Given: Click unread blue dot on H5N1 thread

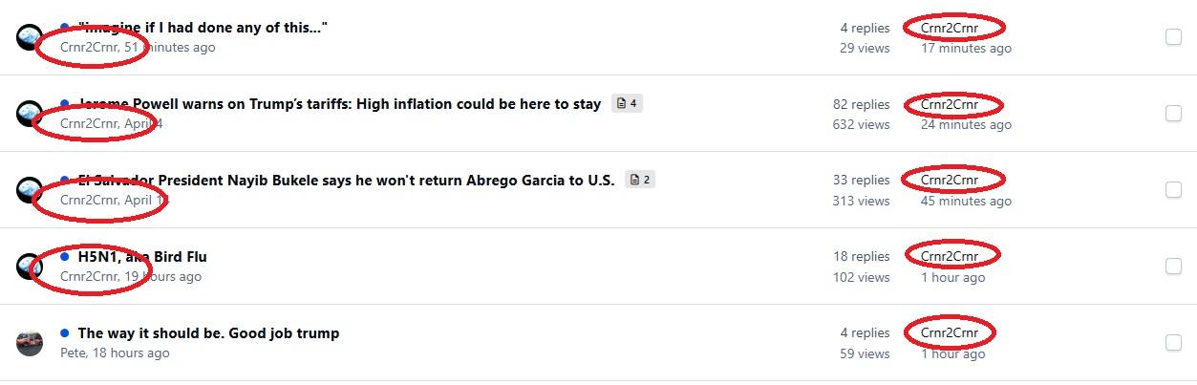Looking at the screenshot, I should tap(65, 256).
